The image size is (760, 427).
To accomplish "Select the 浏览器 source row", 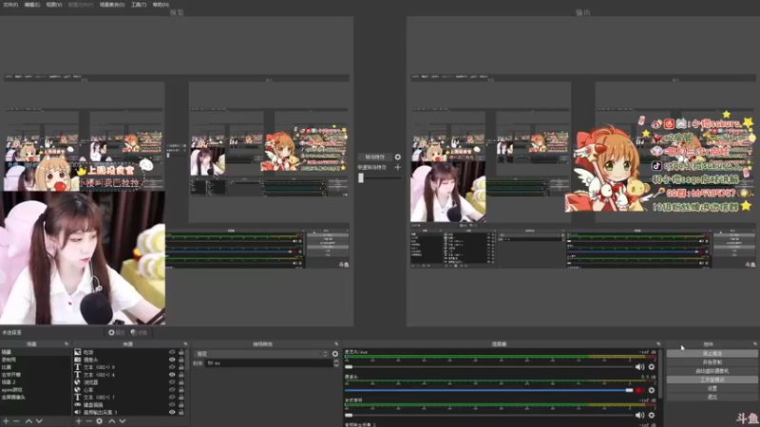I will (129, 382).
